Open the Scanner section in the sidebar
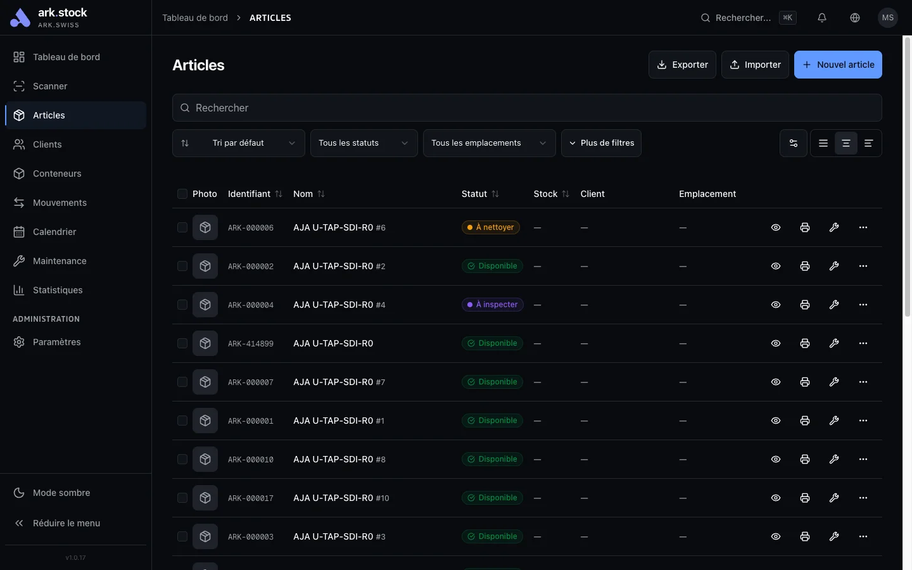The height and width of the screenshot is (570, 912). pos(50,86)
